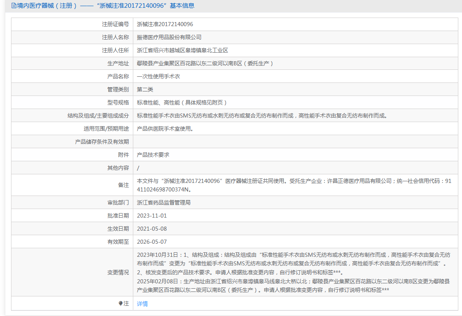Screen dimensions: 462x316
Task: Click the 管理类别 label
Action: pos(118,89)
